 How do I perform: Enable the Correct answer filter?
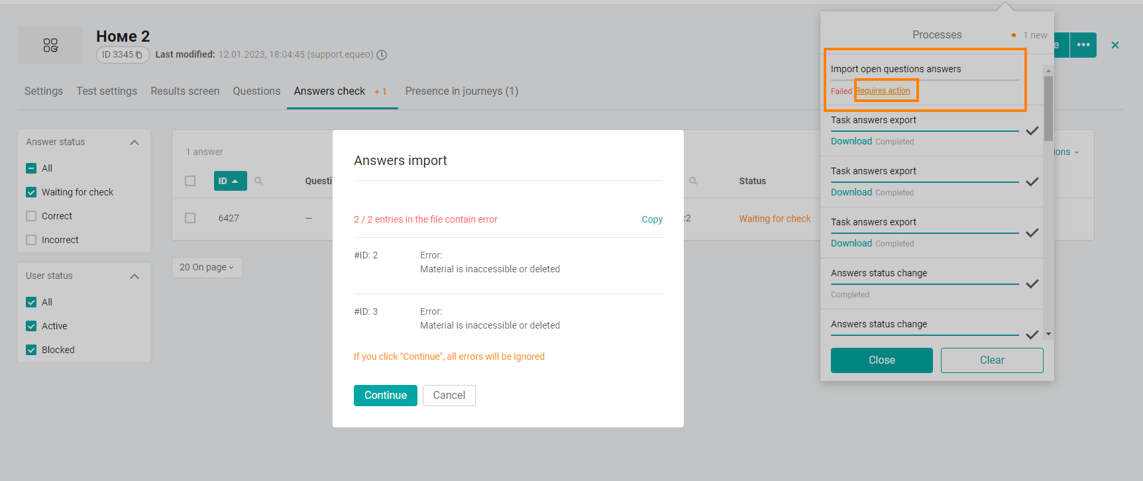click(31, 216)
